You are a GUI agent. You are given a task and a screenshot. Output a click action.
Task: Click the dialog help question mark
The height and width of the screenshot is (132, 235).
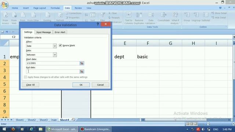click(x=98, y=24)
